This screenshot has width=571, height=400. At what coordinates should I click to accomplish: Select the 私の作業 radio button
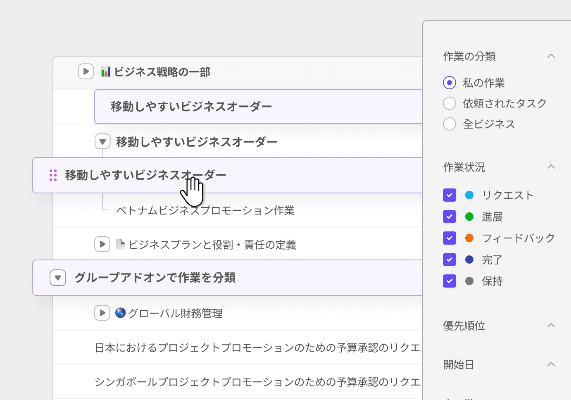(450, 83)
